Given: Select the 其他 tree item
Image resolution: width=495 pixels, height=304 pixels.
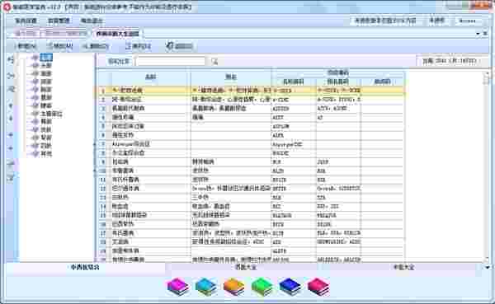Looking at the screenshot, I should coord(46,154).
